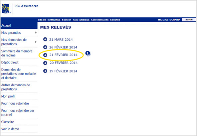Open Dépôt direct page
This screenshot has width=197, height=136.
coord(10,62)
